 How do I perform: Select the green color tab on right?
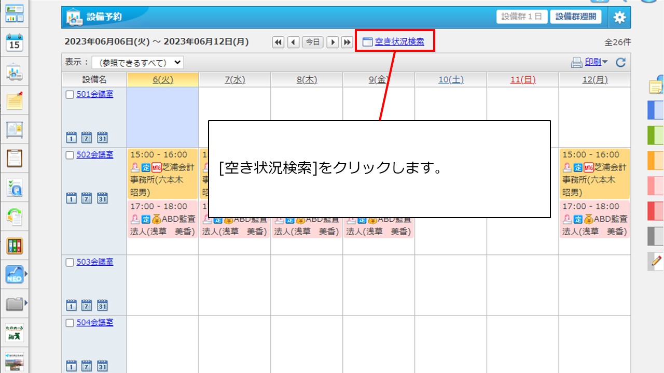[x=656, y=135]
